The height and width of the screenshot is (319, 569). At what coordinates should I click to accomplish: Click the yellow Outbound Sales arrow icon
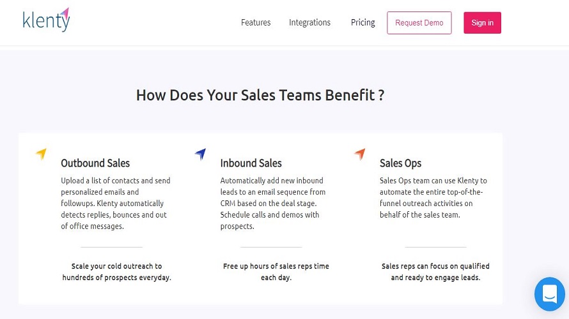pos(42,154)
